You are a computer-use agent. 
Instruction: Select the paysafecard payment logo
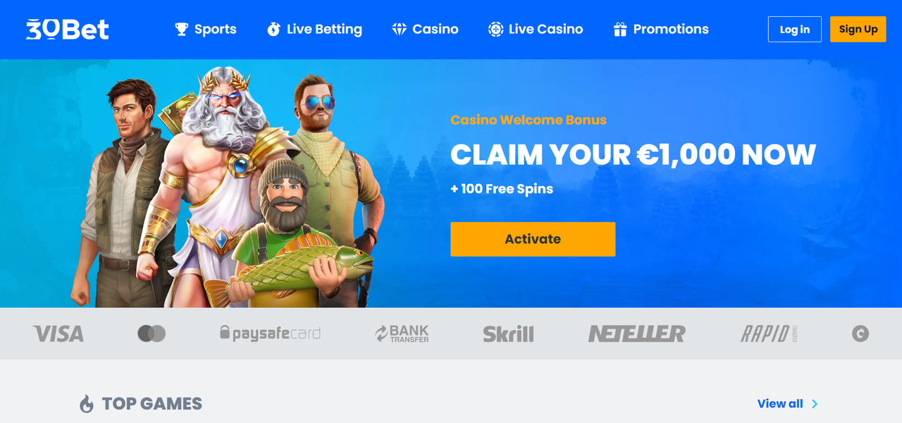(270, 333)
